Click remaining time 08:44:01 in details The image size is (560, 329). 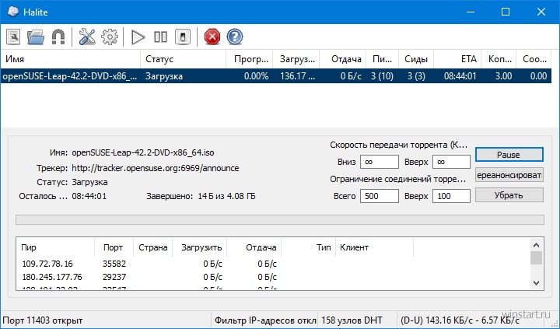(89, 196)
